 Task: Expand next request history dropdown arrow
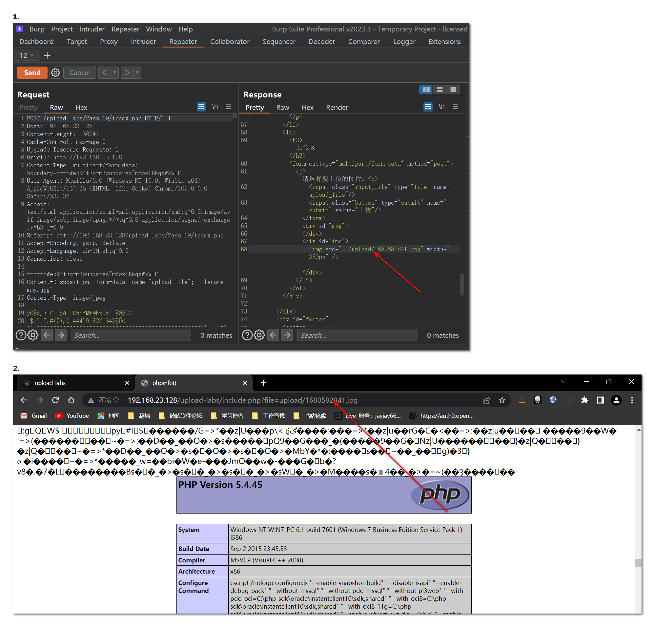[137, 72]
